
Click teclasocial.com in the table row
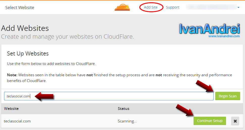point(17,121)
